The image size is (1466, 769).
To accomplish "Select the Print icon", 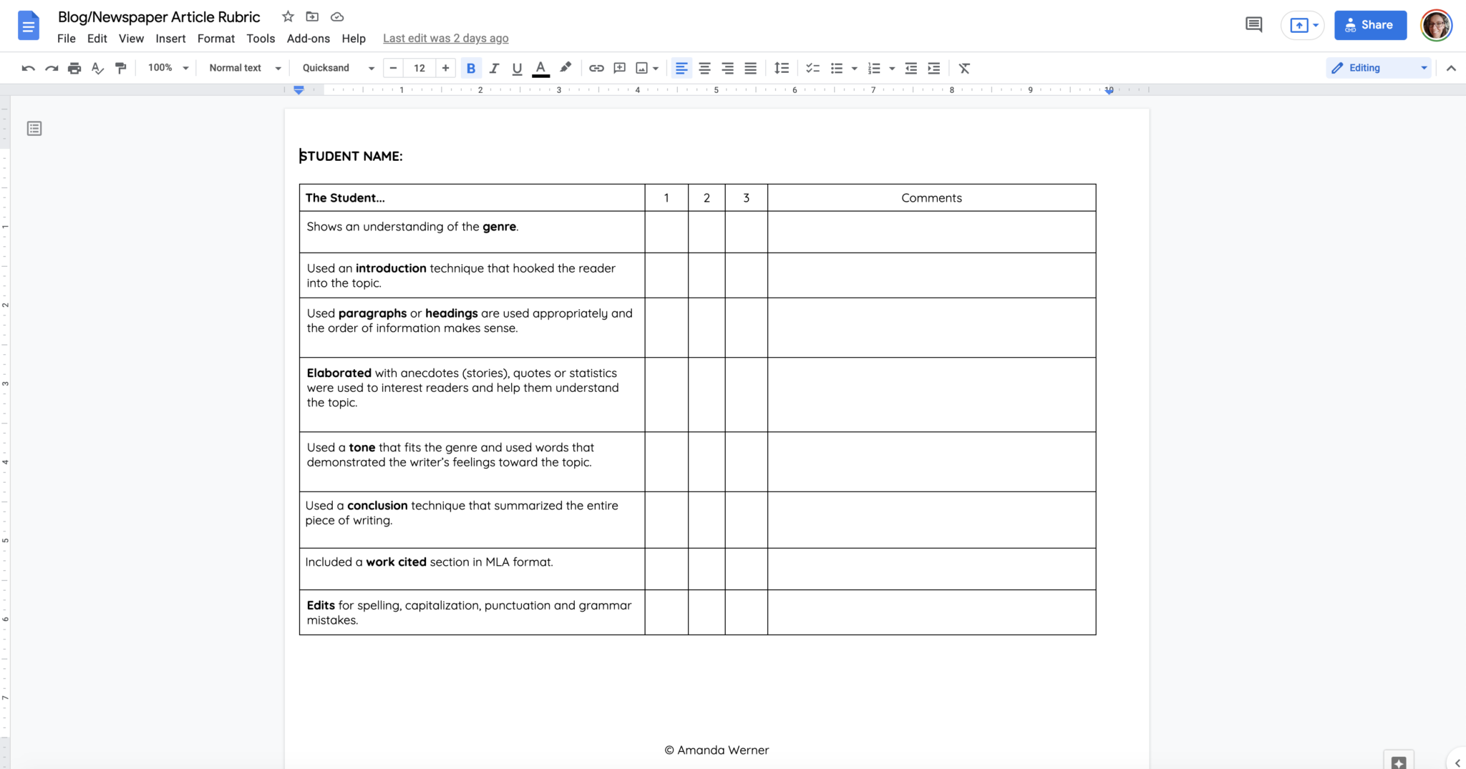I will click(x=74, y=68).
